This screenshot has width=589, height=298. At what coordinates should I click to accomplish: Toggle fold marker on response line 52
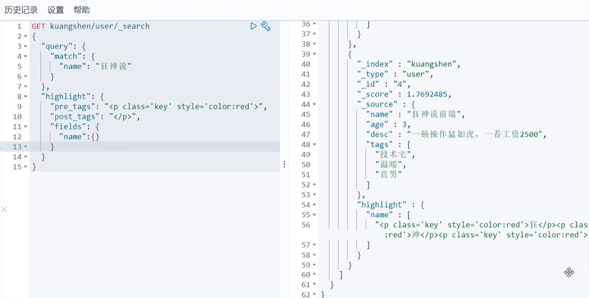[314, 185]
